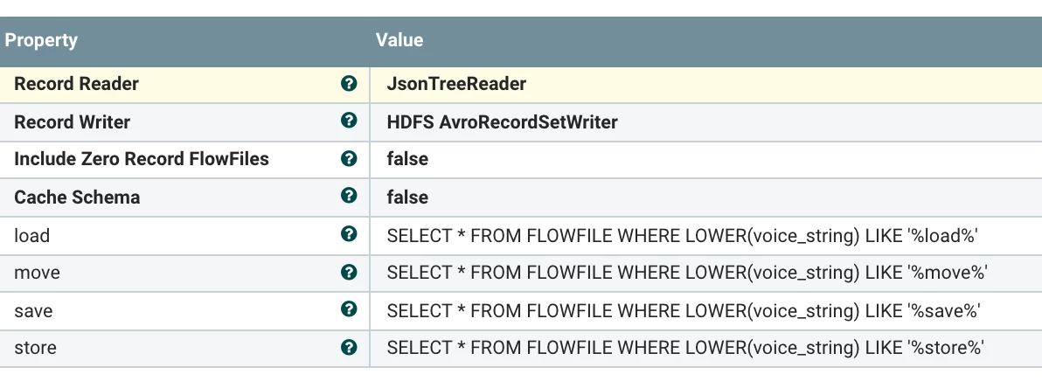
Task: Select the store property name
Action: point(35,348)
